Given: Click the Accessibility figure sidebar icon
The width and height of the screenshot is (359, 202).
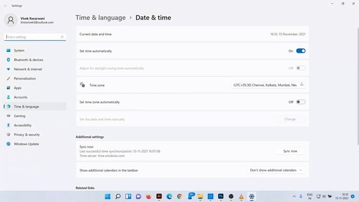Looking at the screenshot, I should pos(8,125).
